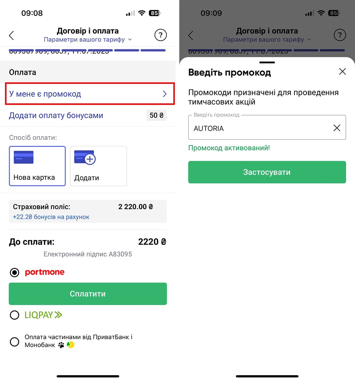Select the Нова картка card option

[x=37, y=166]
